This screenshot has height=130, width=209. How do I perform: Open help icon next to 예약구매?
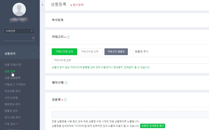coord(66,83)
